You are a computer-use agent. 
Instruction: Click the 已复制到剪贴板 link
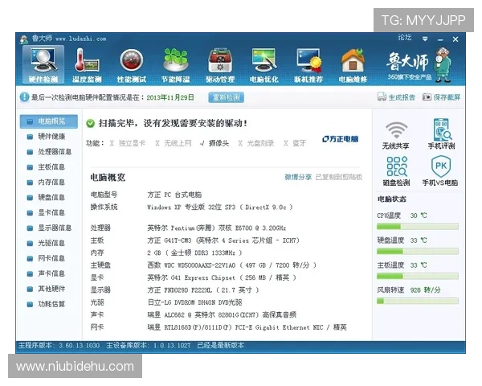pos(339,177)
